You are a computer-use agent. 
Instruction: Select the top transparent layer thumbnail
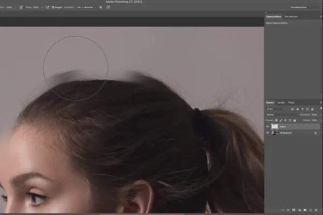(275, 126)
